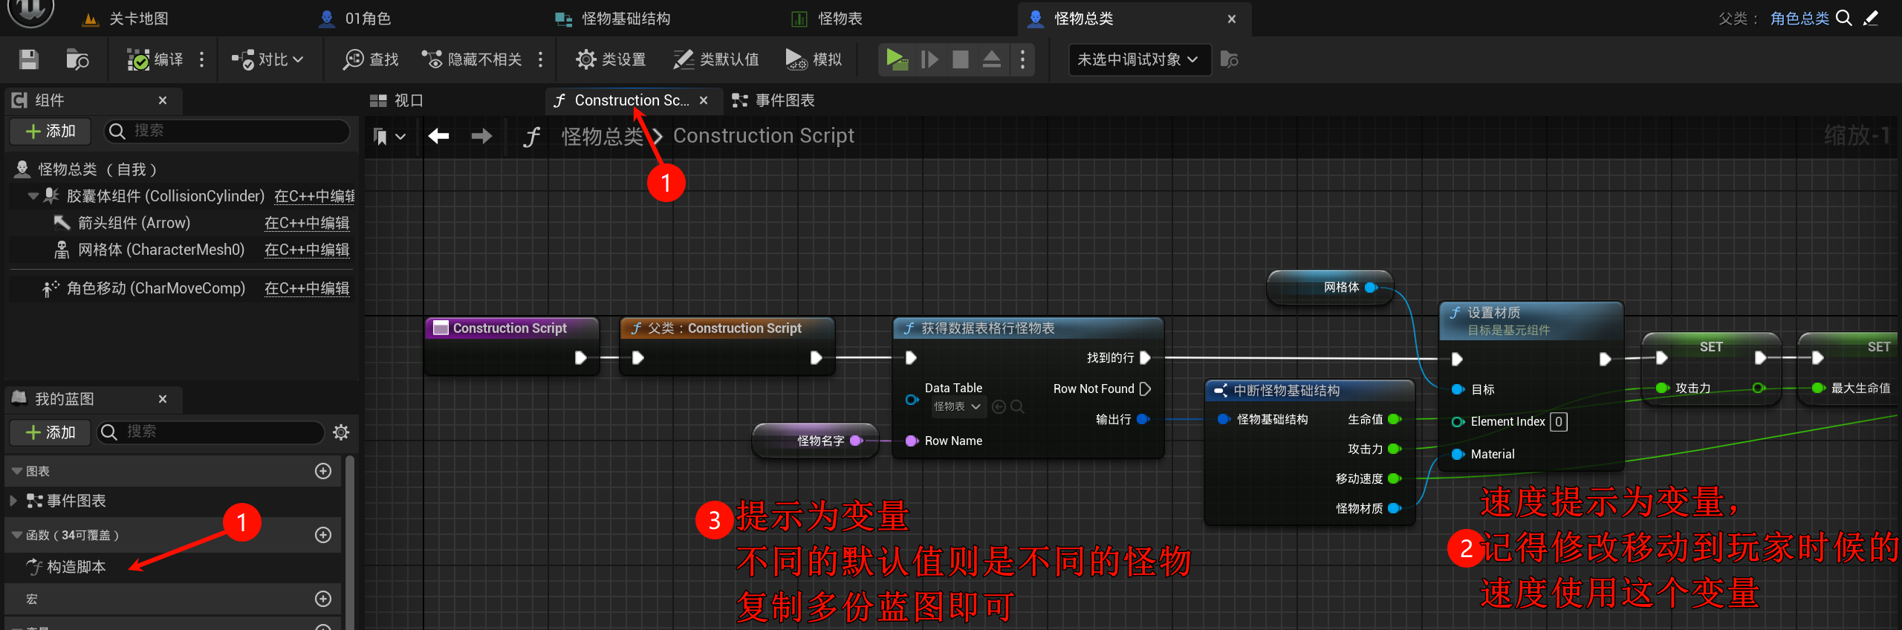Toggle 隐藏不相关 hide unrelated
Screen dimensions: 1902x630
click(473, 59)
